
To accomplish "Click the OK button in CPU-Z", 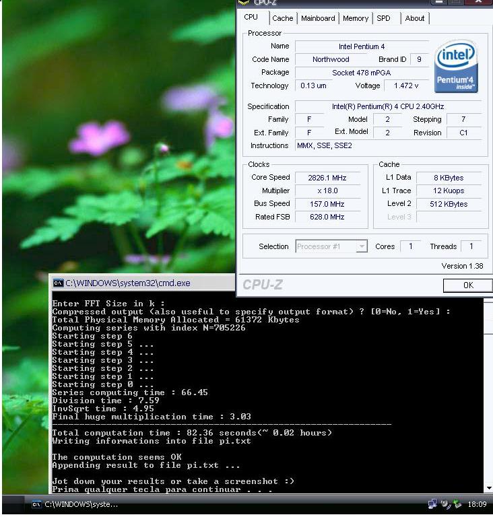I will 468,285.
